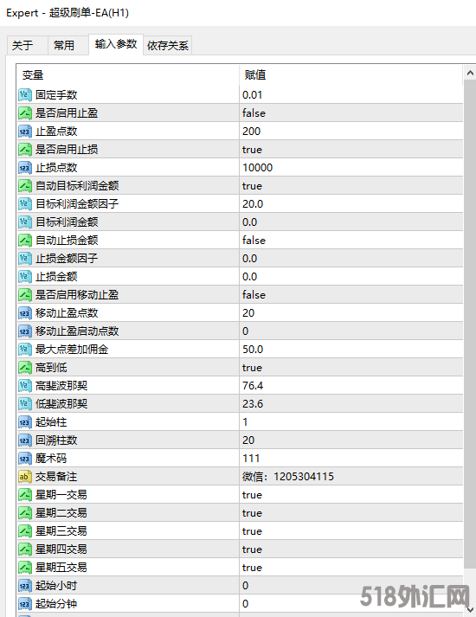Click the boolean icon beside 高到低
The width and height of the screenshot is (476, 617).
25,368
